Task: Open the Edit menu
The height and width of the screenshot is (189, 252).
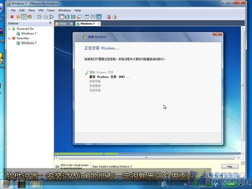Action: 22,10
